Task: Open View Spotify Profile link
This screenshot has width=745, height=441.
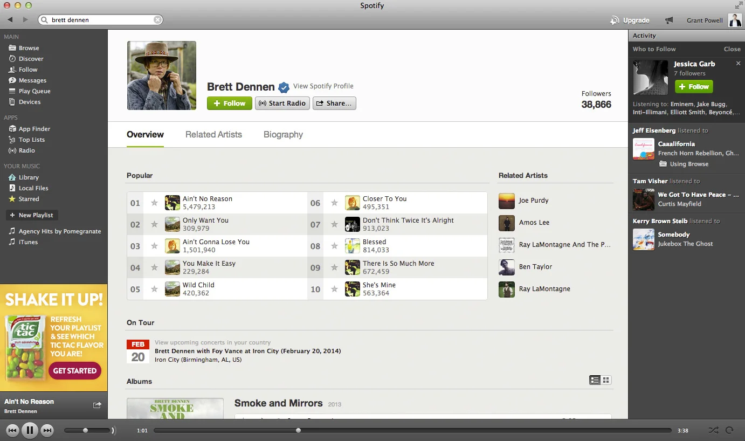Action: click(323, 86)
